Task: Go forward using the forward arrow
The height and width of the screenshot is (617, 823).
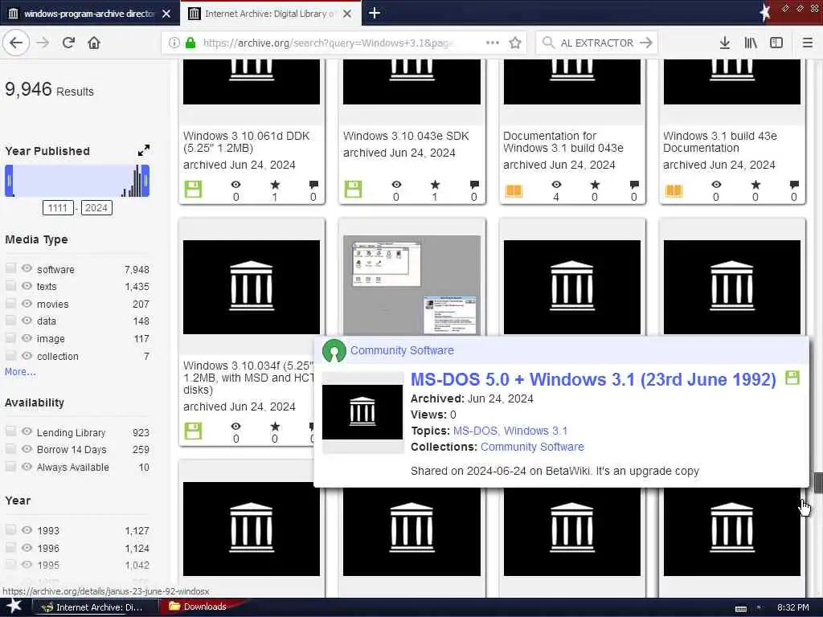Action: [43, 43]
